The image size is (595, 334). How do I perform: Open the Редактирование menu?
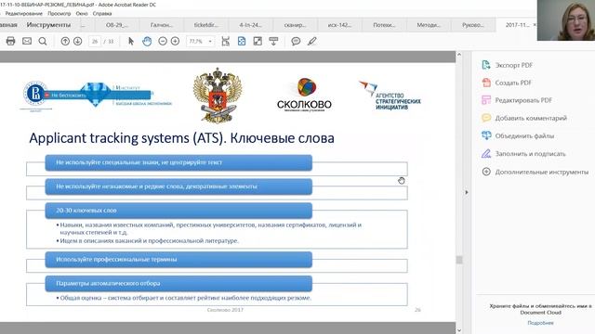(23, 13)
